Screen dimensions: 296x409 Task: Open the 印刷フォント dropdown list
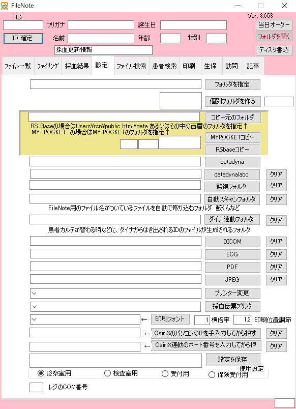(85, 319)
